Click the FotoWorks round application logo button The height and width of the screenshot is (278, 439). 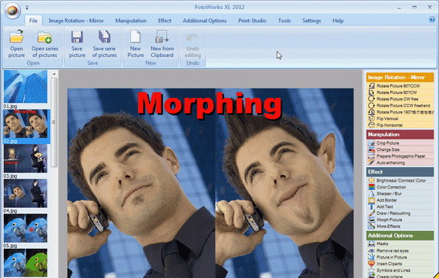coord(12,10)
